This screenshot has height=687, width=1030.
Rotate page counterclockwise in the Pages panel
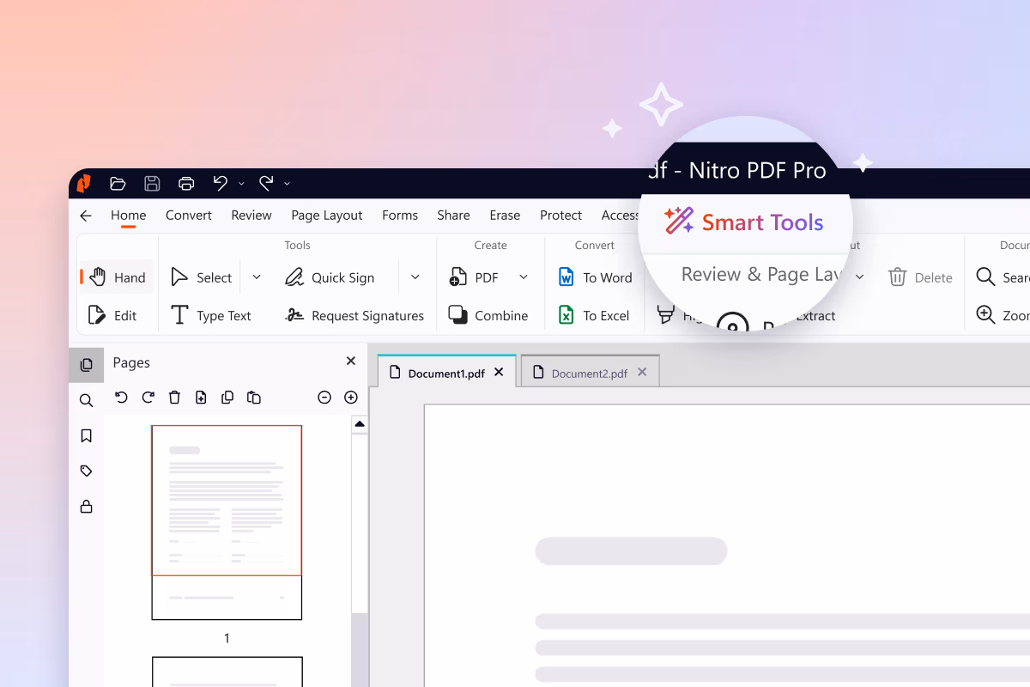[121, 397]
